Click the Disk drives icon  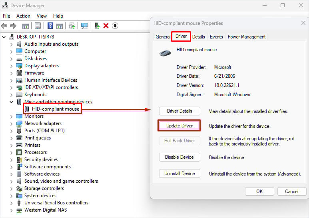click(19, 59)
